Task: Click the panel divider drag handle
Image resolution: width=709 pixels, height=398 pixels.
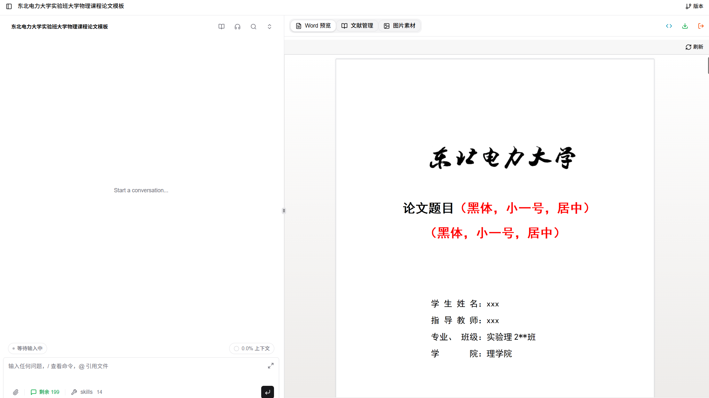Action: pyautogui.click(x=284, y=211)
